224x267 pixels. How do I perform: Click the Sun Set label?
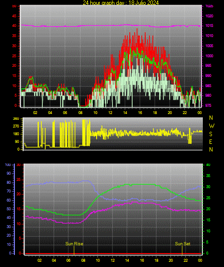(183, 244)
